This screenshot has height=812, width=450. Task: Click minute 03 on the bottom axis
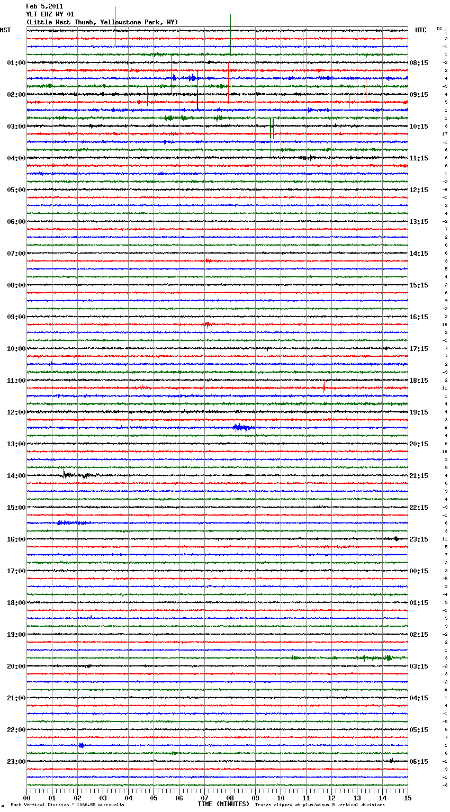click(x=103, y=798)
